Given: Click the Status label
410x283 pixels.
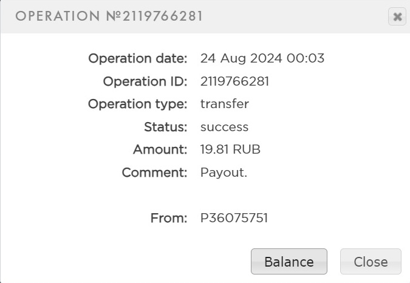Looking at the screenshot, I should click(x=166, y=127).
